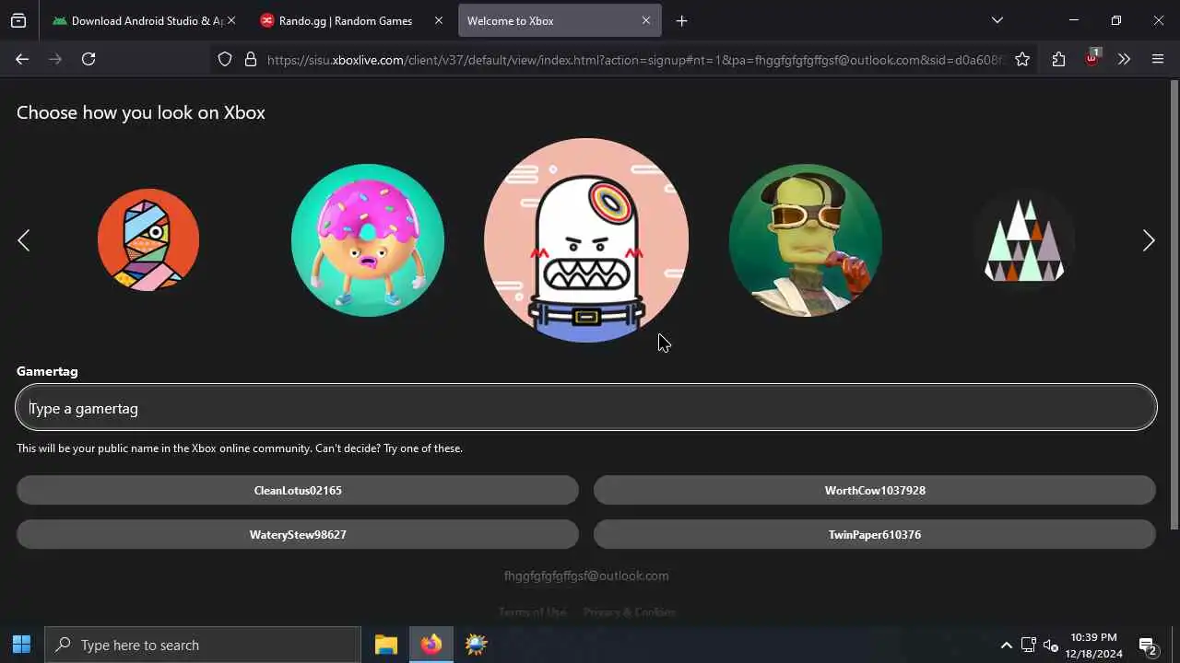This screenshot has height=663, width=1180.
Task: Close the Android Studio tab
Action: coord(230,20)
